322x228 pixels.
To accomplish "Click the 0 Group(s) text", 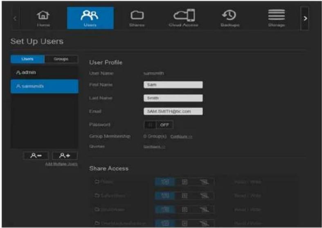I will 155,136.
